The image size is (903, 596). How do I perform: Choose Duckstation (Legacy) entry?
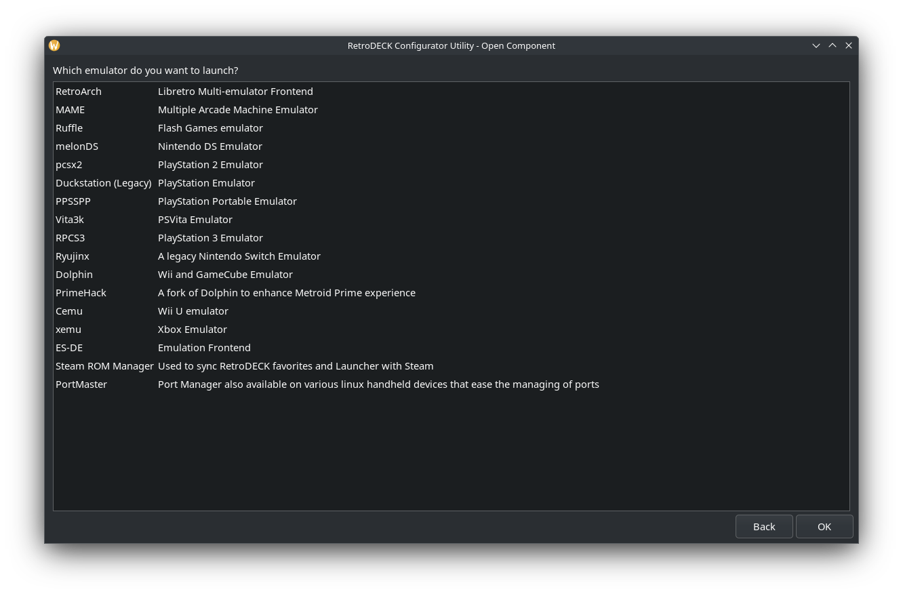point(104,183)
